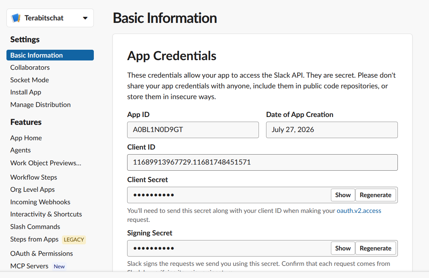Show the Client Secret
429x278 pixels.
tap(343, 195)
